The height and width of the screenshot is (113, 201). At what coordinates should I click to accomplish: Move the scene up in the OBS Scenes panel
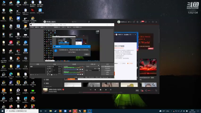(35, 75)
